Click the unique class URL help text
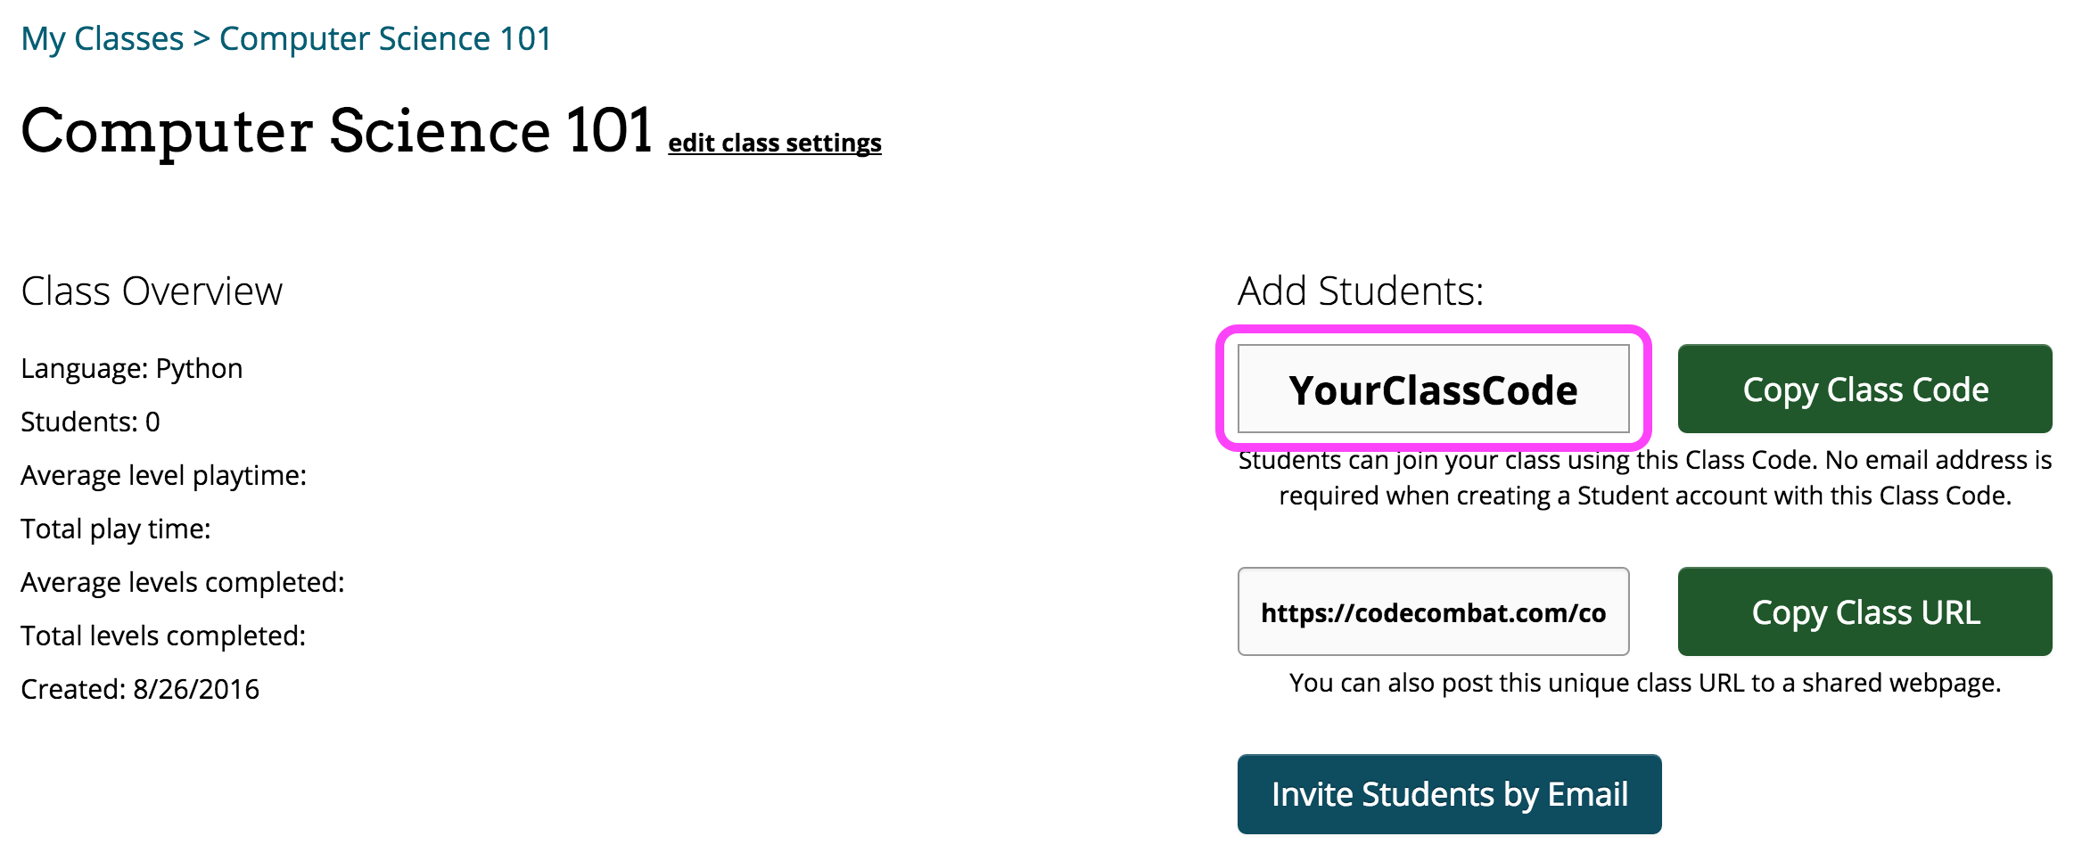 tap(1644, 684)
